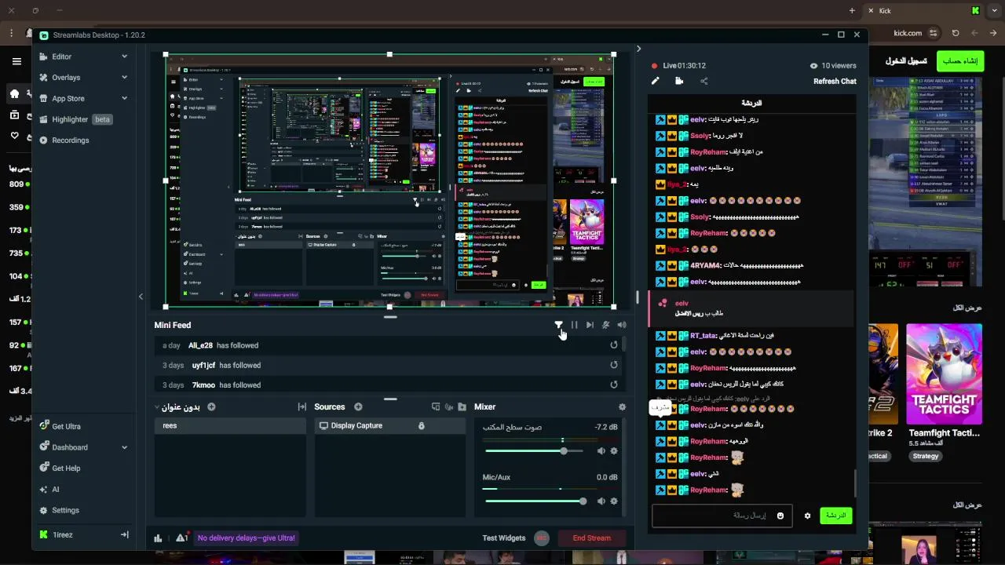The height and width of the screenshot is (565, 1005).
Task: Open the Editor menu
Action: click(61, 56)
